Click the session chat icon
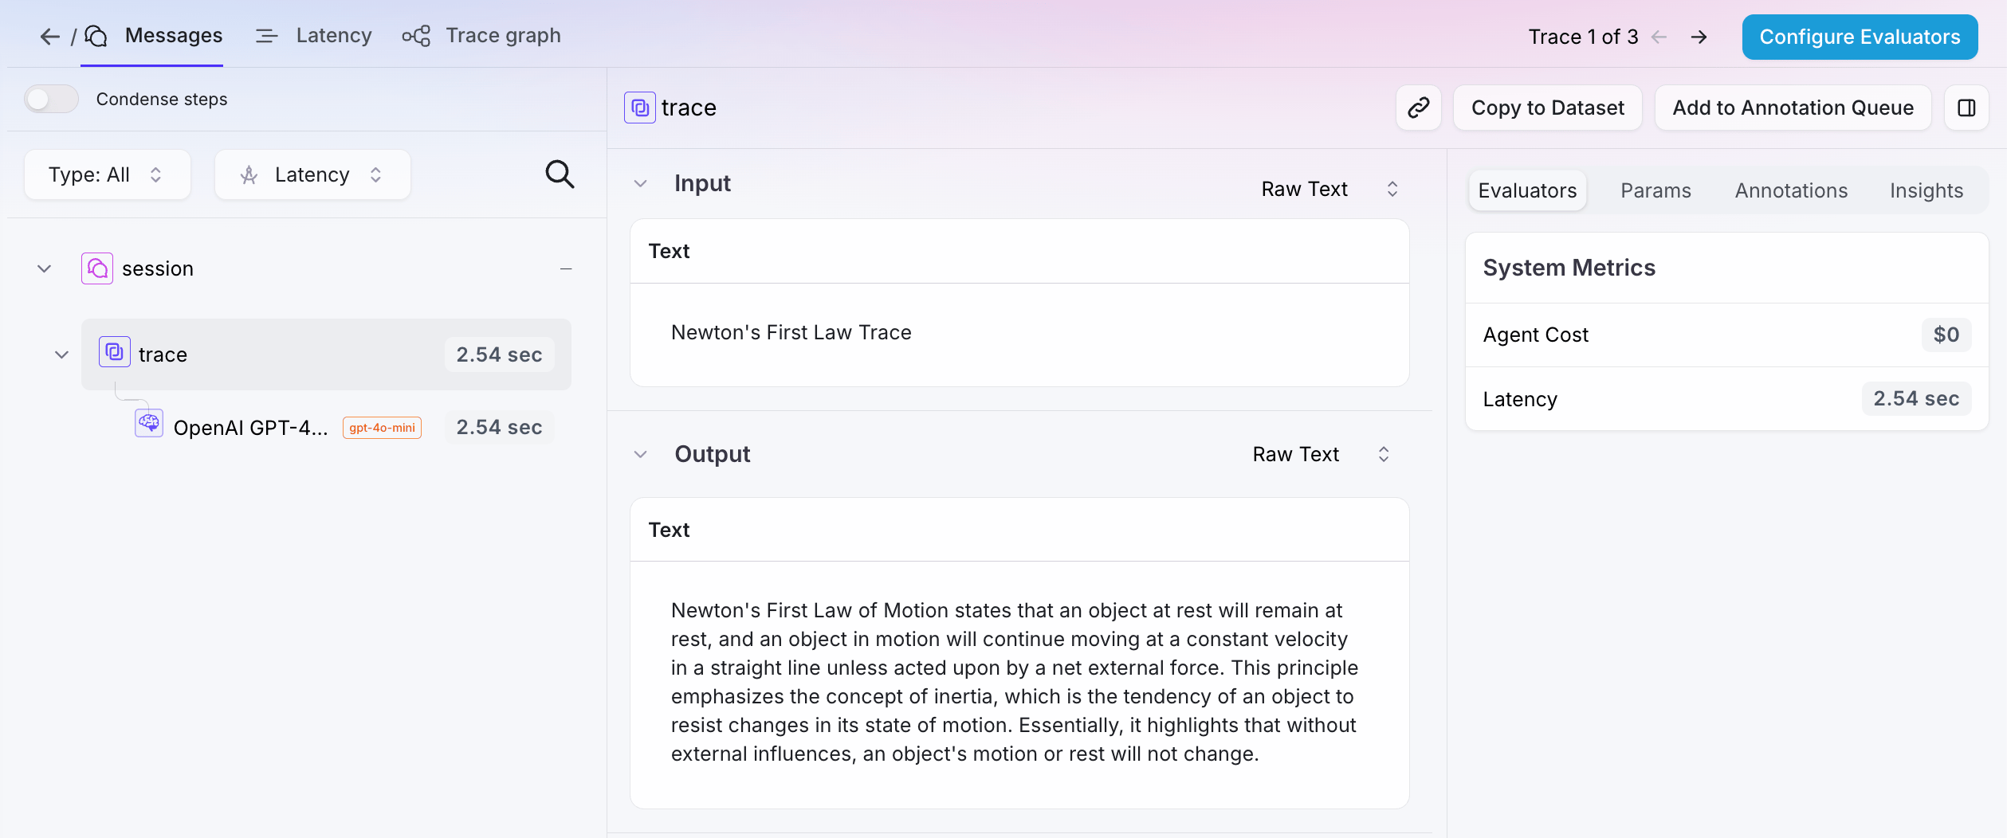Image resolution: width=2007 pixels, height=838 pixels. point(97,268)
